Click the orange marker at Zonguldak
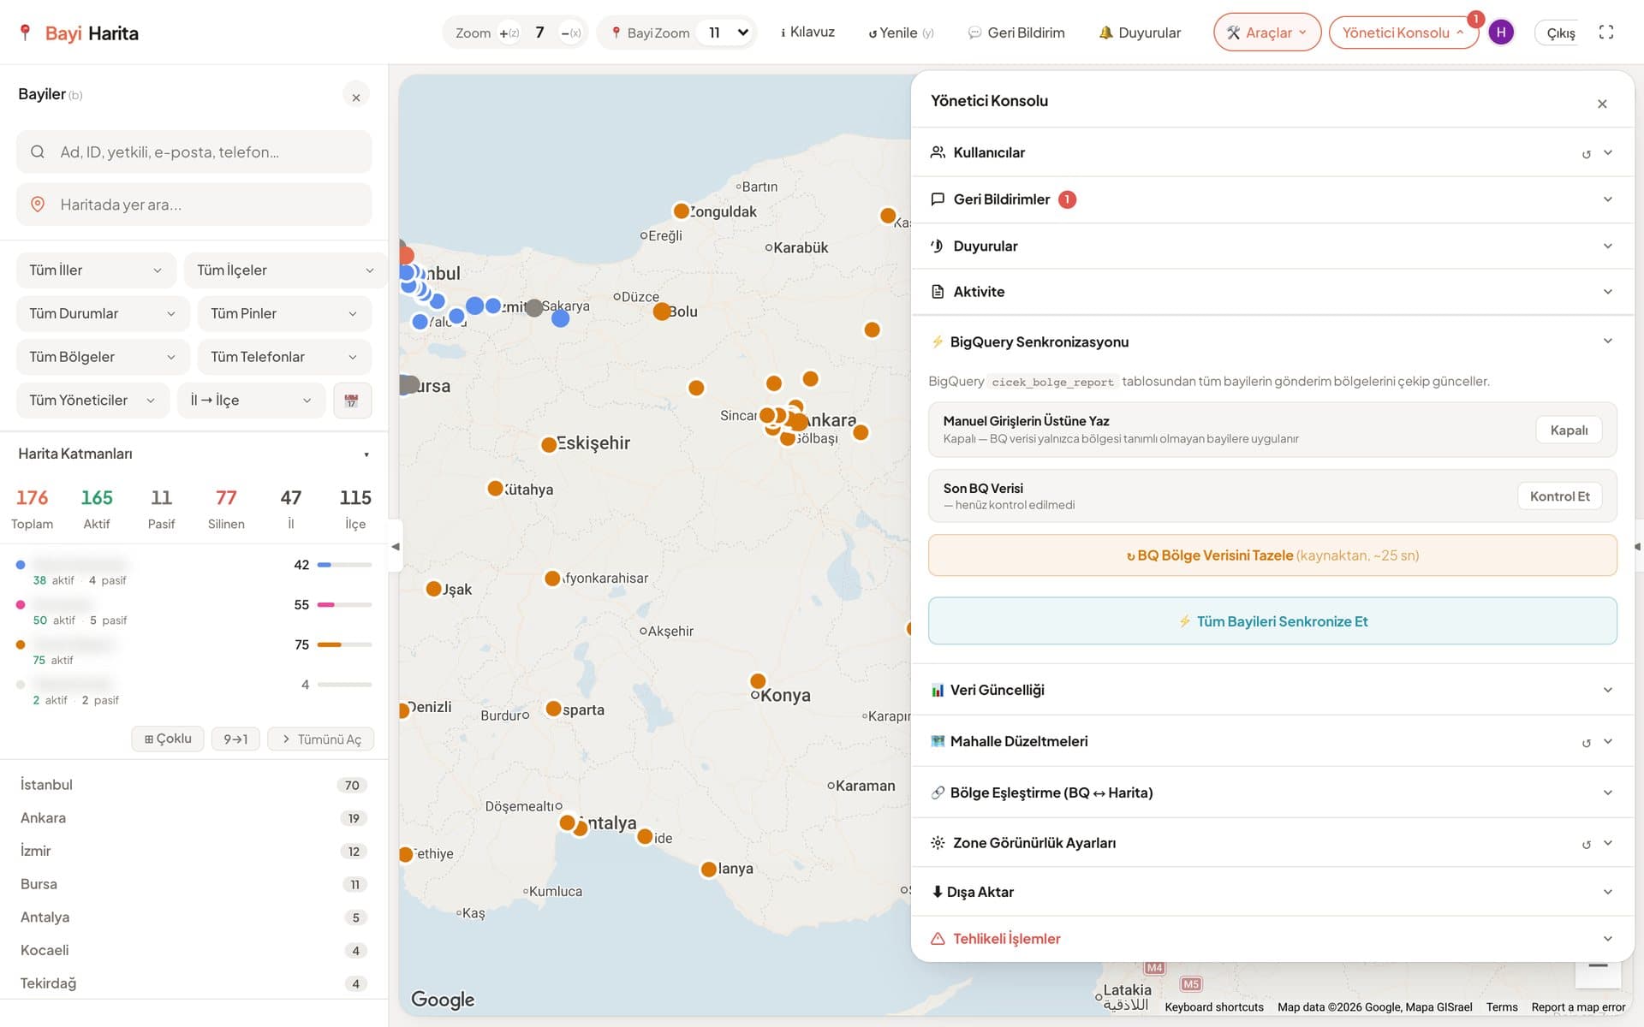Viewport: 1644px width, 1027px height. coord(682,211)
